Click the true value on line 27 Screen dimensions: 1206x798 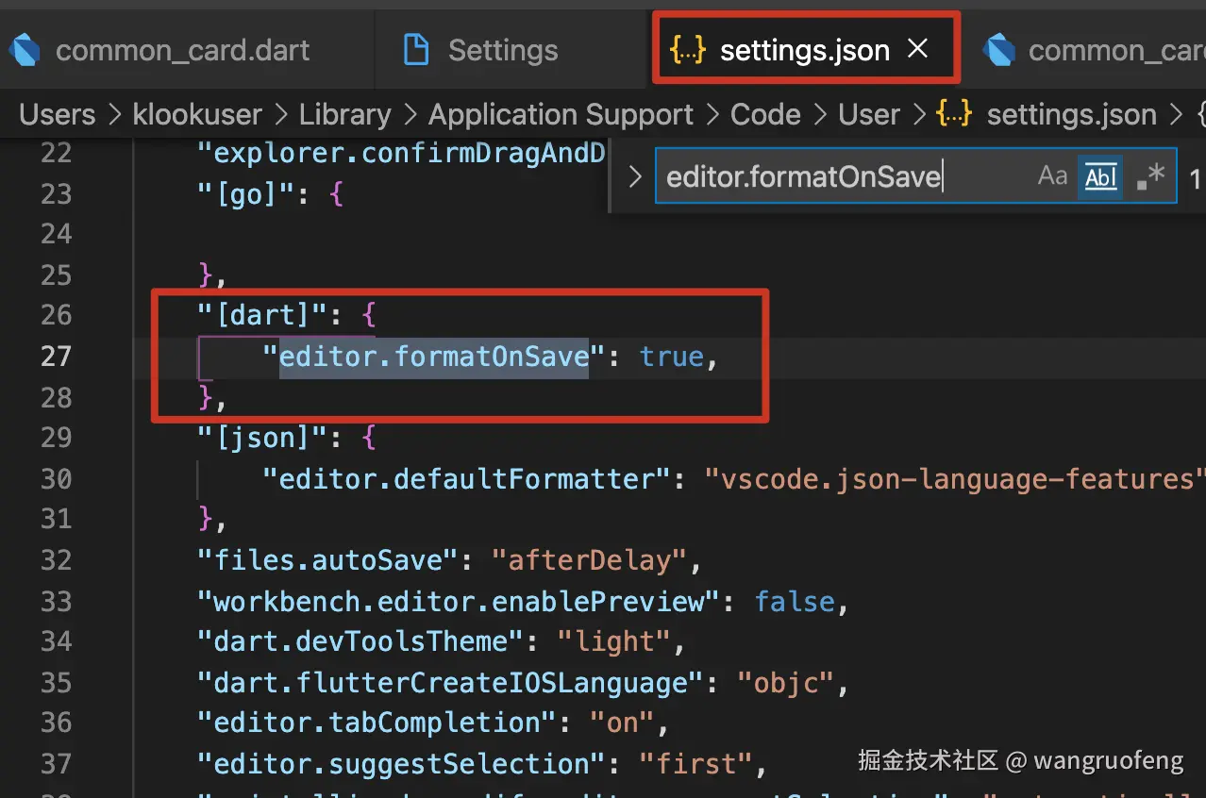point(672,357)
